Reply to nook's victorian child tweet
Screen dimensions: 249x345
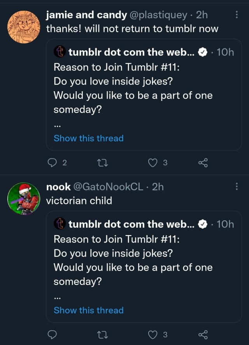[x=52, y=334]
